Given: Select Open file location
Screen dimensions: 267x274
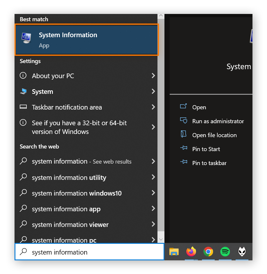Looking at the screenshot, I should point(215,135).
